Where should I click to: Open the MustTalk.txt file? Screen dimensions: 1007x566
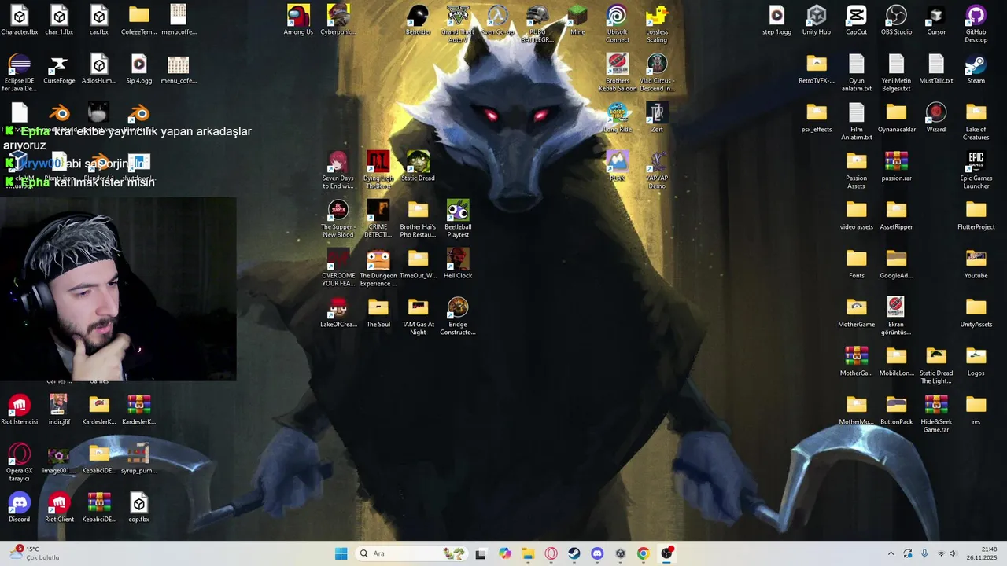(x=936, y=69)
